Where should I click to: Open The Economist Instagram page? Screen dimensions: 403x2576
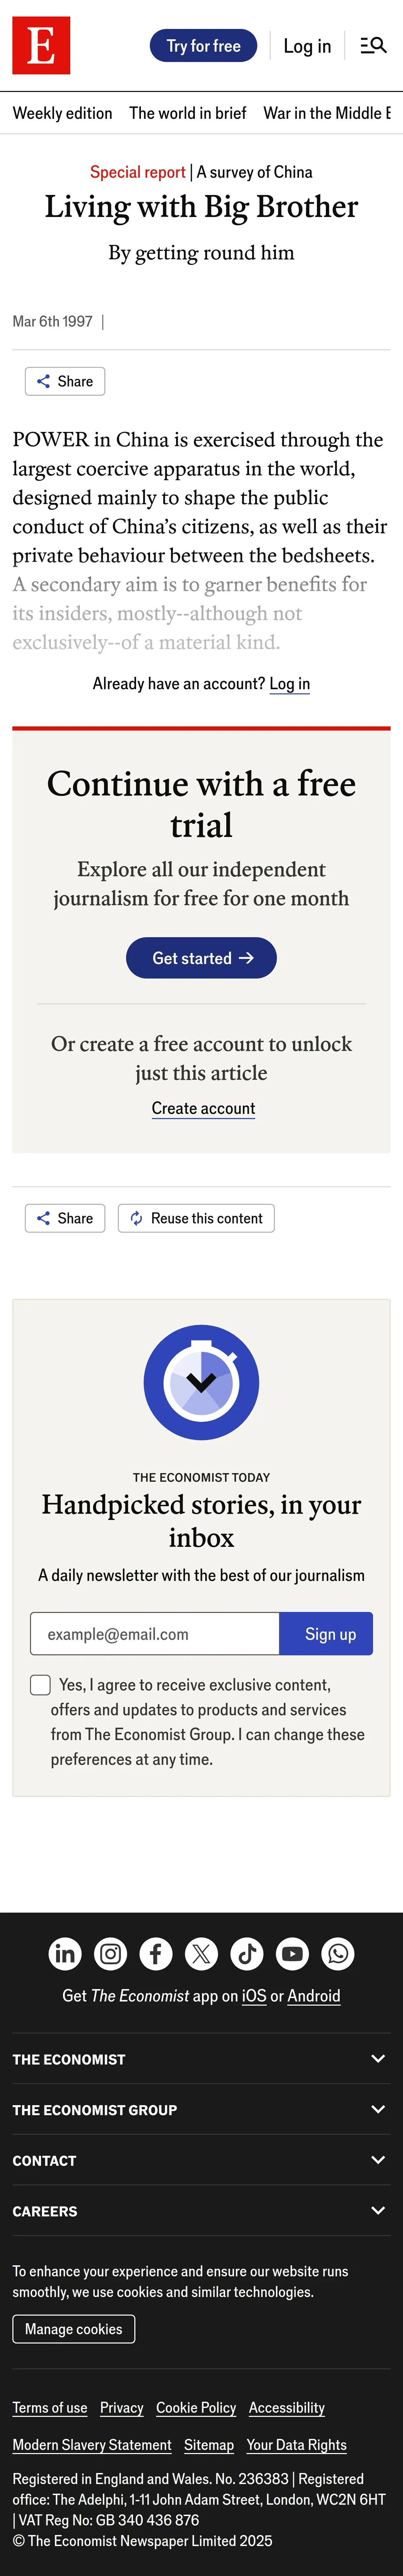110,1953
